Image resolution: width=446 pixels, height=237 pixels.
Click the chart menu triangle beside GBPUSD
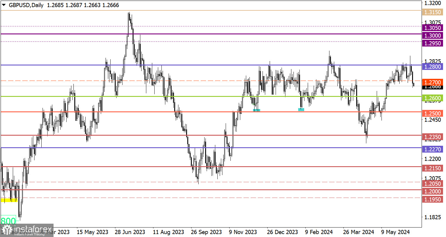[3, 5]
